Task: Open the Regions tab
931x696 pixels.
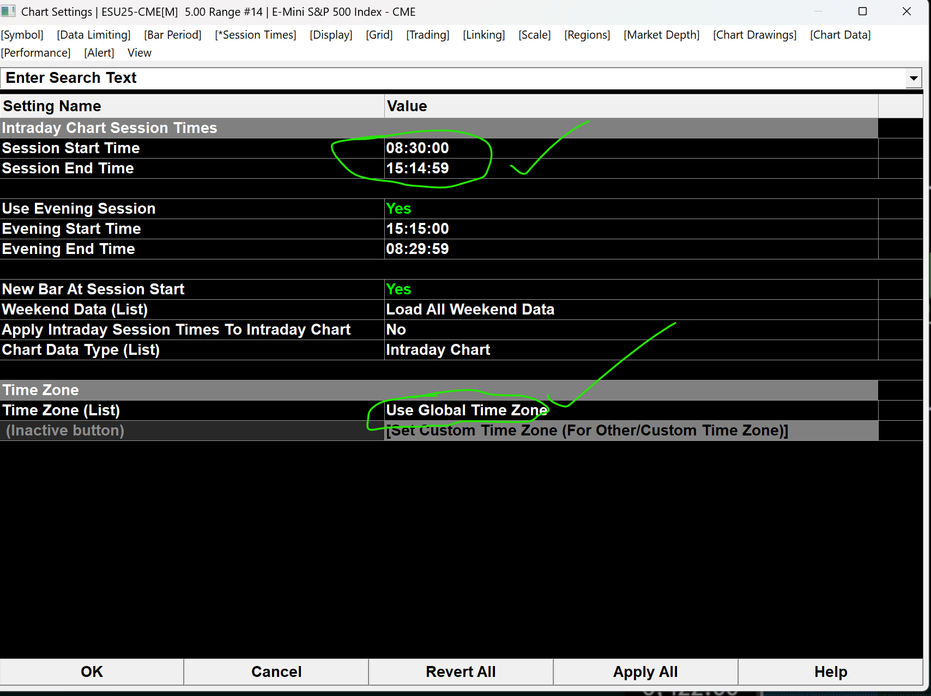Action: pyautogui.click(x=587, y=35)
